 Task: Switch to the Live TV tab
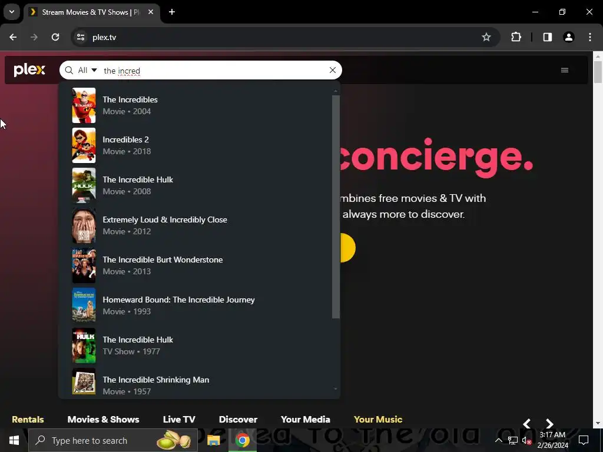point(179,419)
